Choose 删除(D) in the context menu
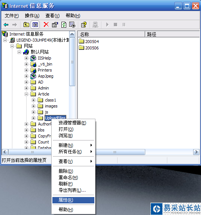Viewport: 201px width, 215px height. coord(73,171)
